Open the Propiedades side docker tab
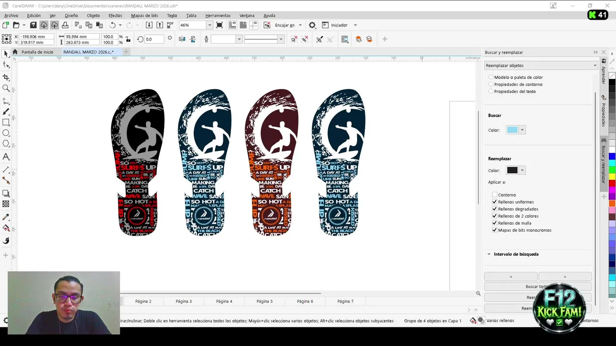 (603, 111)
